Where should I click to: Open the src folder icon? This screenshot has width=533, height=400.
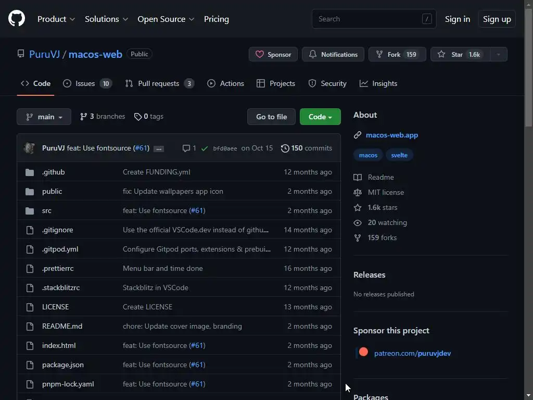(30, 211)
